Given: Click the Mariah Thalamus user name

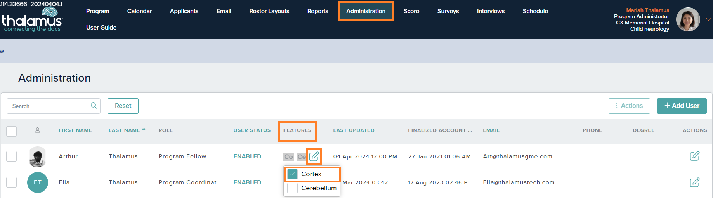Looking at the screenshot, I should point(647,10).
